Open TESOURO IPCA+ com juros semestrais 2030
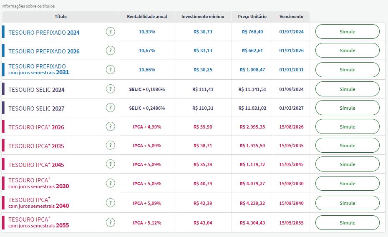 [x=39, y=183]
